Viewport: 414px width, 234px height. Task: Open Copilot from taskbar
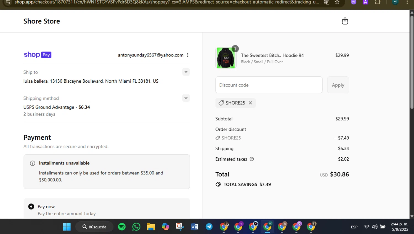tap(165, 227)
